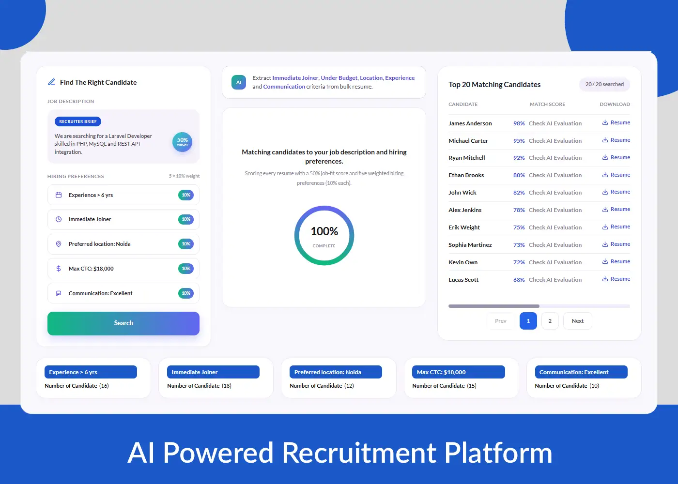Click the 10% weight badge for Experience
Viewport: 678px width, 484px height.
186,195
